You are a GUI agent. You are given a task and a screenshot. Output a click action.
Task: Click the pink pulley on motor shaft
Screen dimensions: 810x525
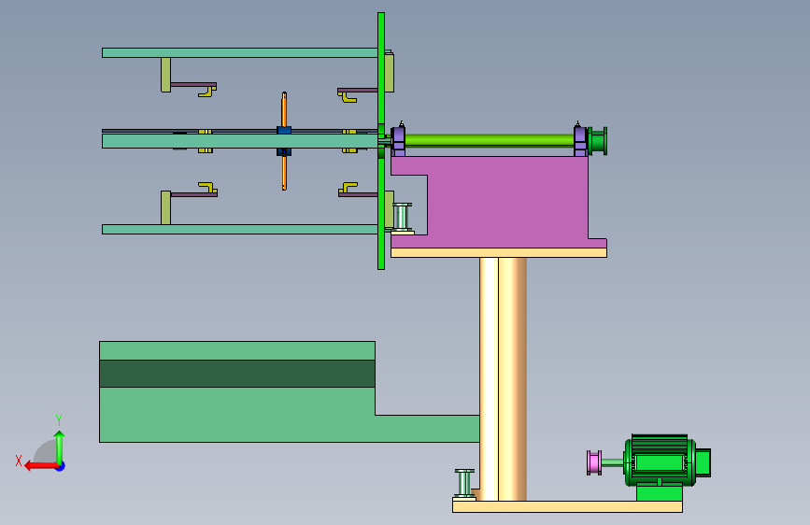594,462
